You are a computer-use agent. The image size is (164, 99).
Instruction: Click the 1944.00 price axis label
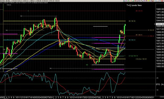pyautogui.click(x=160, y=21)
